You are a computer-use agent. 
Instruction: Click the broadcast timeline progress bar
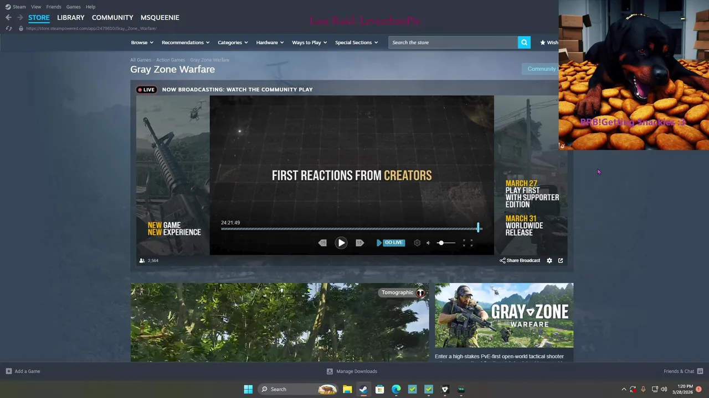(x=351, y=228)
